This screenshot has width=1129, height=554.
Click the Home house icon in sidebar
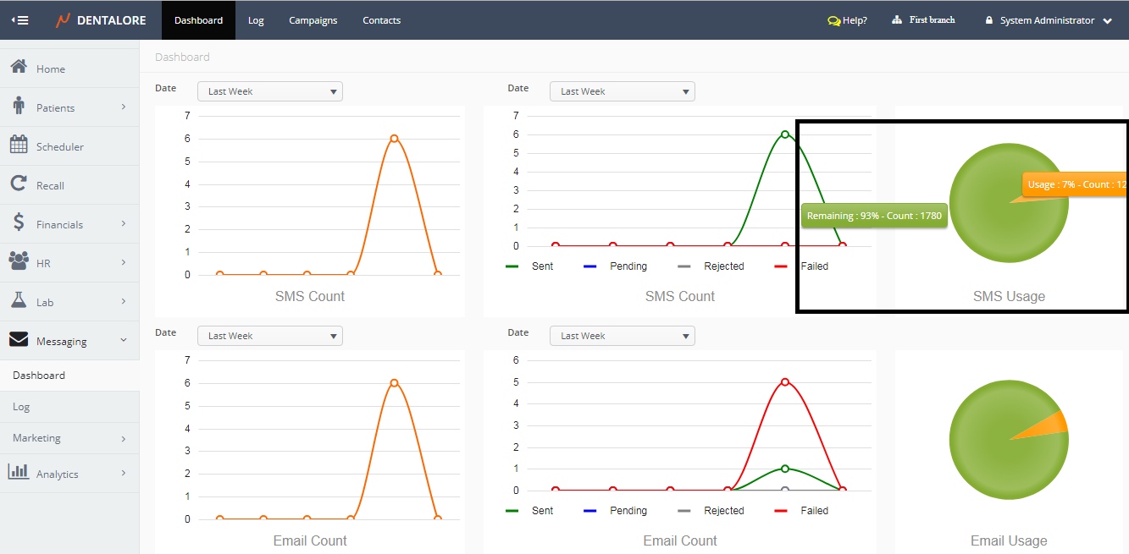coord(19,67)
